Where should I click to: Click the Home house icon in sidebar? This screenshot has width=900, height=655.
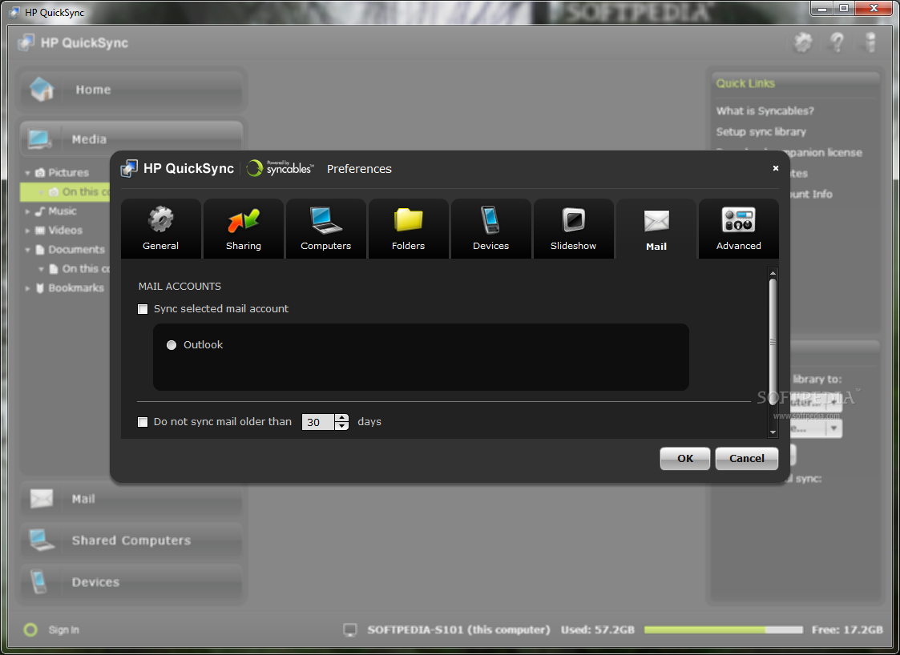pyautogui.click(x=42, y=90)
